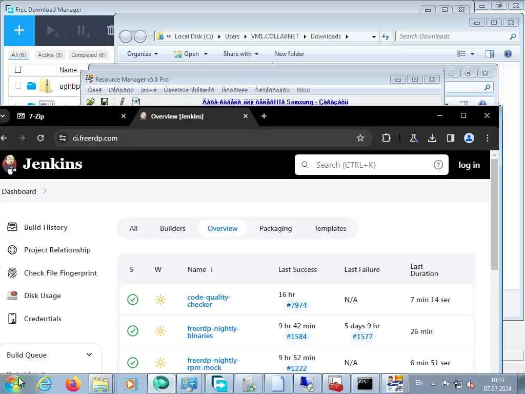
Task: Open Disk Usage in Jenkins sidebar
Action: point(34,295)
